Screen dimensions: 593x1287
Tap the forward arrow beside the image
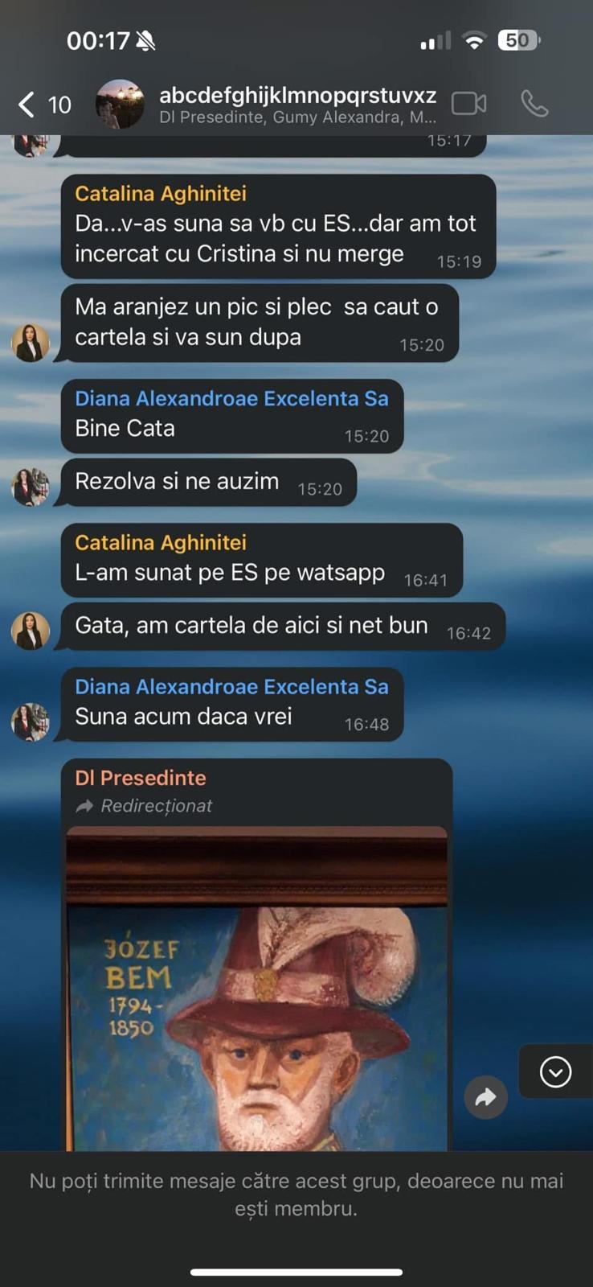point(486,1097)
